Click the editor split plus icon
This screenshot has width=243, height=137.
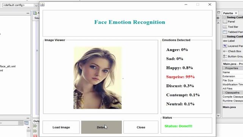218,18
